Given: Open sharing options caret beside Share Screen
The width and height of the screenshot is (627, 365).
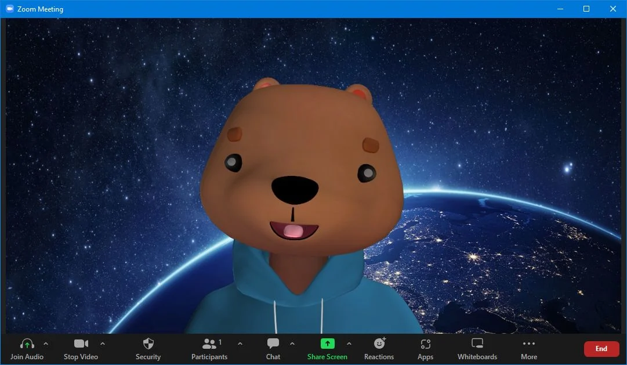Looking at the screenshot, I should (x=349, y=344).
